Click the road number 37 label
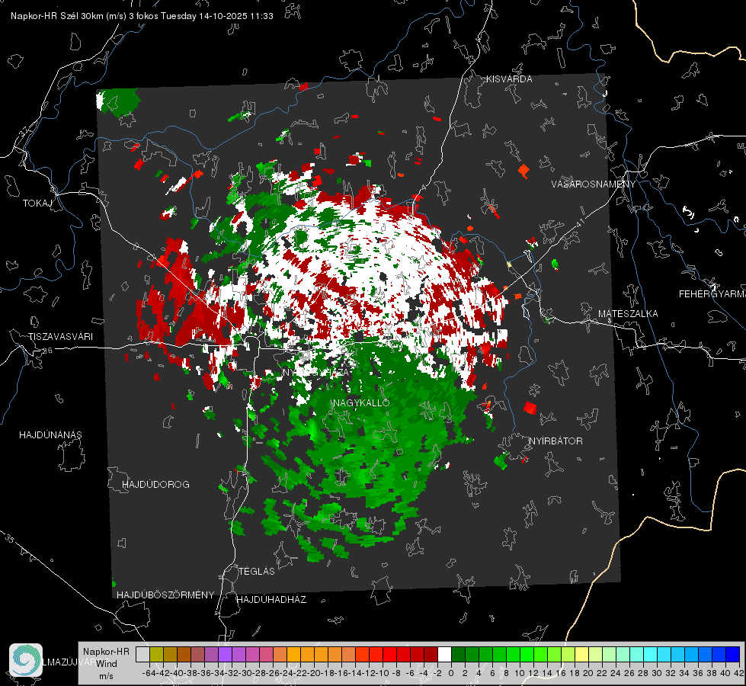This screenshot has height=686, width=746. (x=24, y=131)
